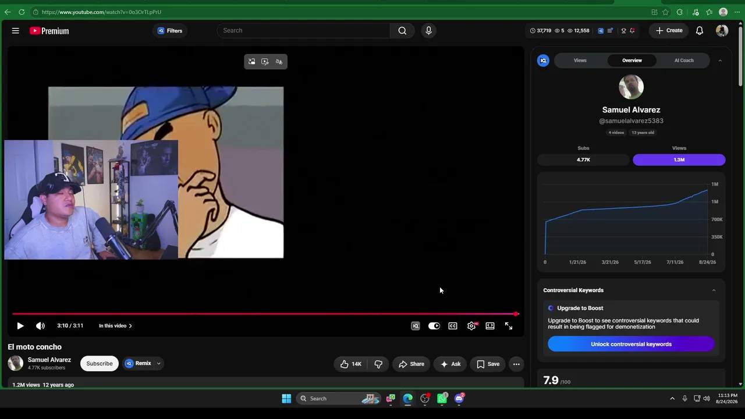Image resolution: width=745 pixels, height=419 pixels.
Task: Open more actions three-dot menu
Action: pyautogui.click(x=516, y=364)
